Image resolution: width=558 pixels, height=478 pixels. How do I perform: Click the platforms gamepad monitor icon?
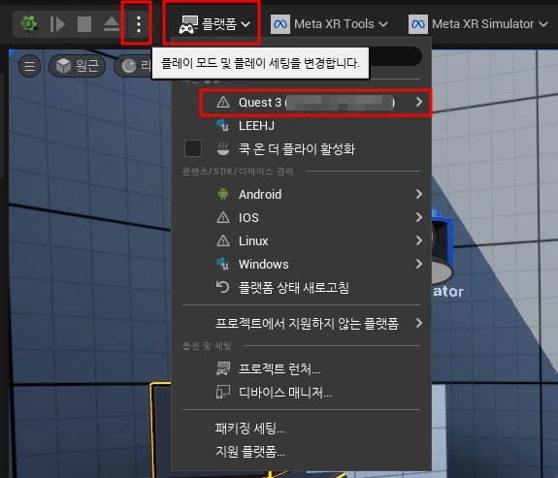(188, 24)
